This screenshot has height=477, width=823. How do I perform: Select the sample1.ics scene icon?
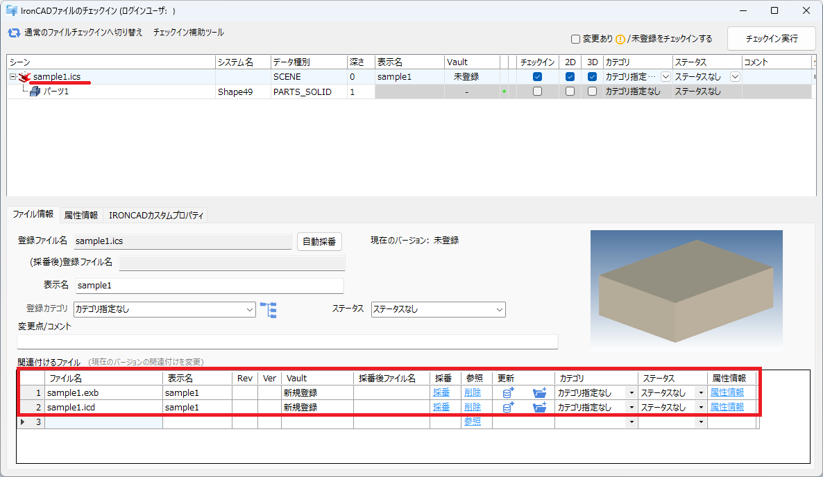point(25,77)
